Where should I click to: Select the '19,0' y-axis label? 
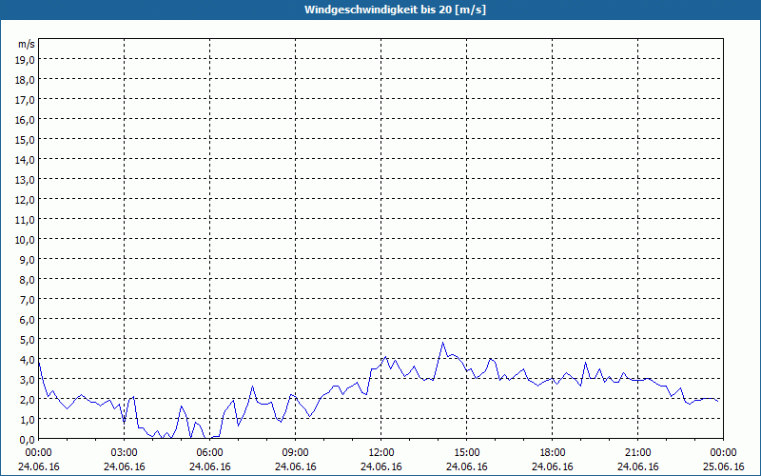[x=26, y=60]
